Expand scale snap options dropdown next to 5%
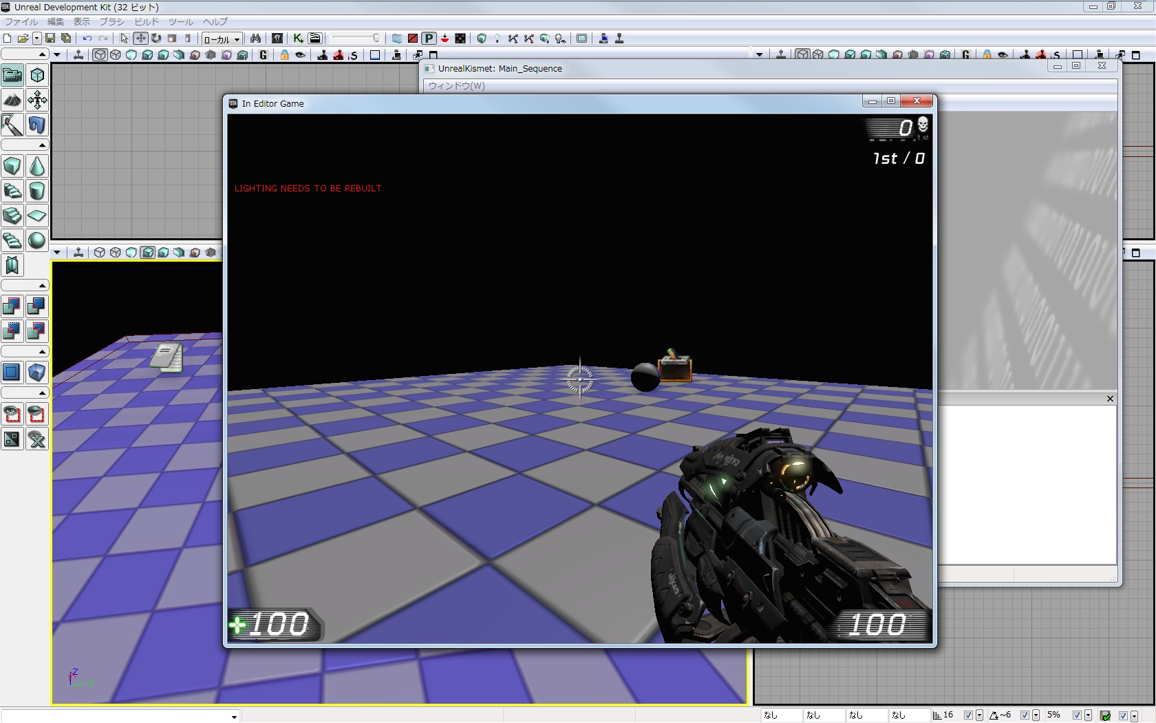 tap(1088, 715)
